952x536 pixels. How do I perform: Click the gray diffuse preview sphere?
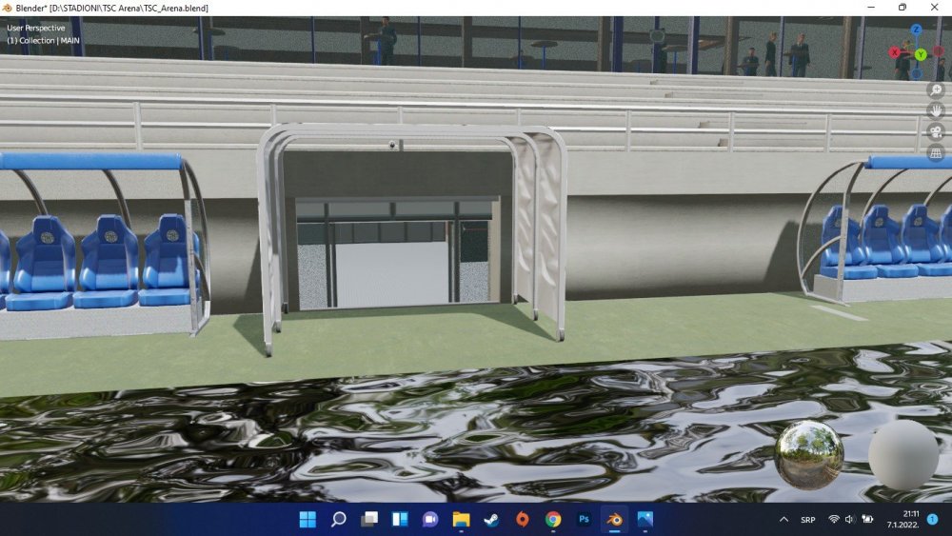[x=902, y=455]
